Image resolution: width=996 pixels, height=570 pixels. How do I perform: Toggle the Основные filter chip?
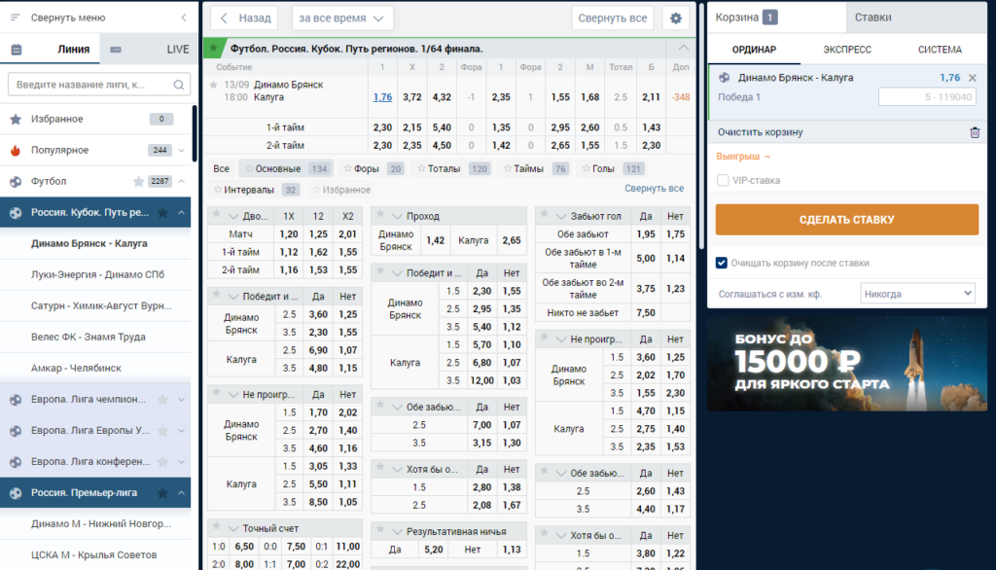[286, 168]
